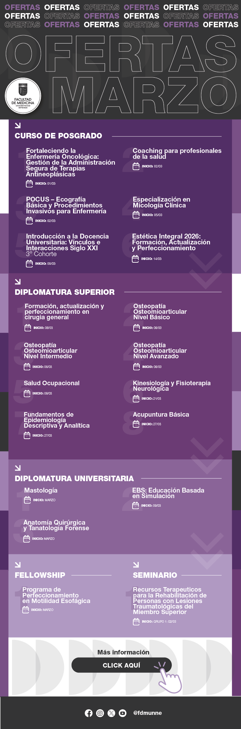Screen dimensions: 241x729
Task: Click the Facebook icon in the footer
Action: [x=89, y=713]
